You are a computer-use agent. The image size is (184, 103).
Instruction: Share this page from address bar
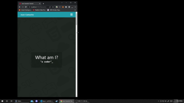pos(50,7)
